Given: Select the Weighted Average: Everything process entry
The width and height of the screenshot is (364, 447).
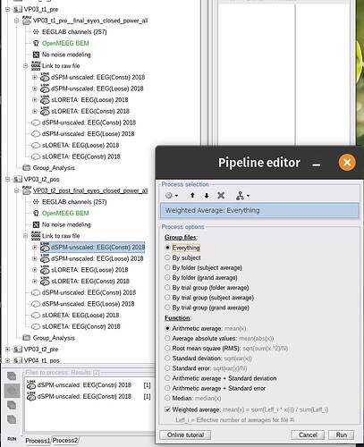Looking at the screenshot, I should (259, 210).
